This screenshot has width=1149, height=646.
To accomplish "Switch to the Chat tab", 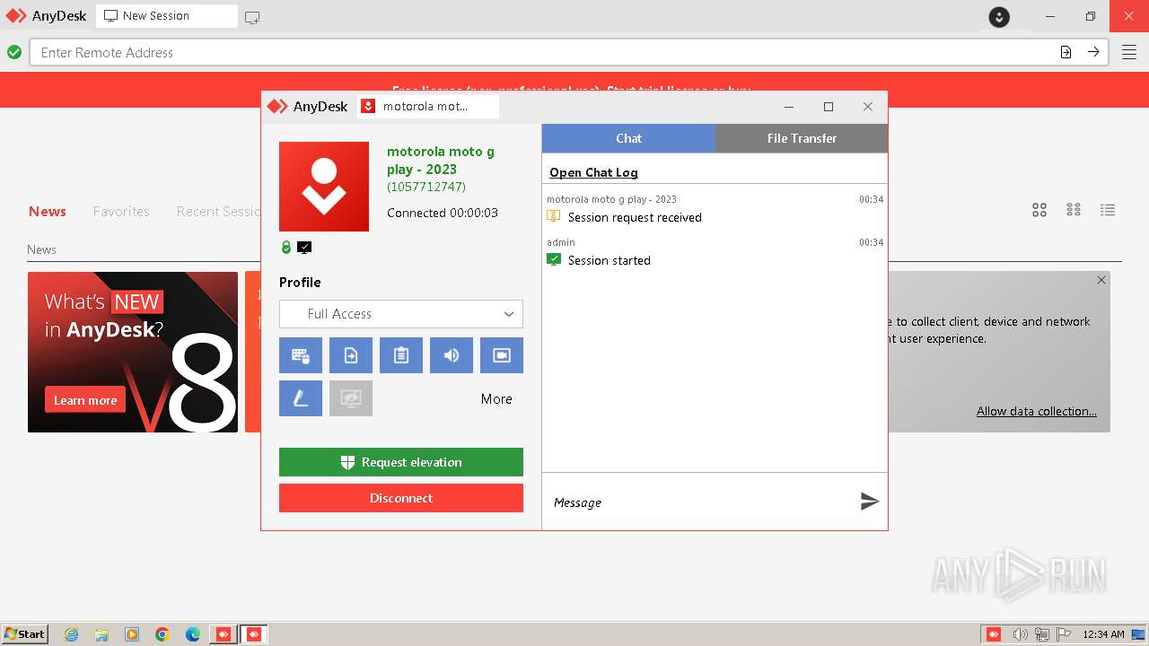I will (x=628, y=138).
